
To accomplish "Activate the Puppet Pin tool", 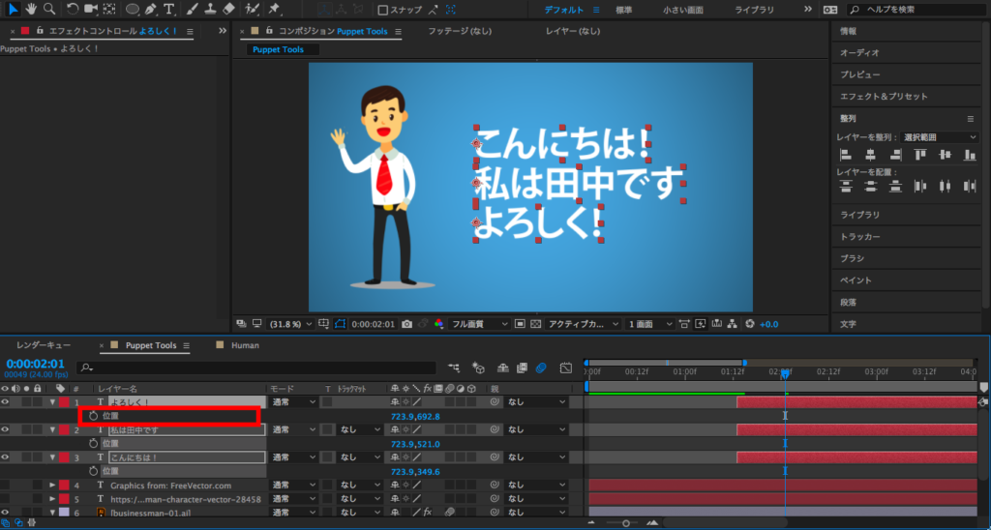I will coord(274,10).
